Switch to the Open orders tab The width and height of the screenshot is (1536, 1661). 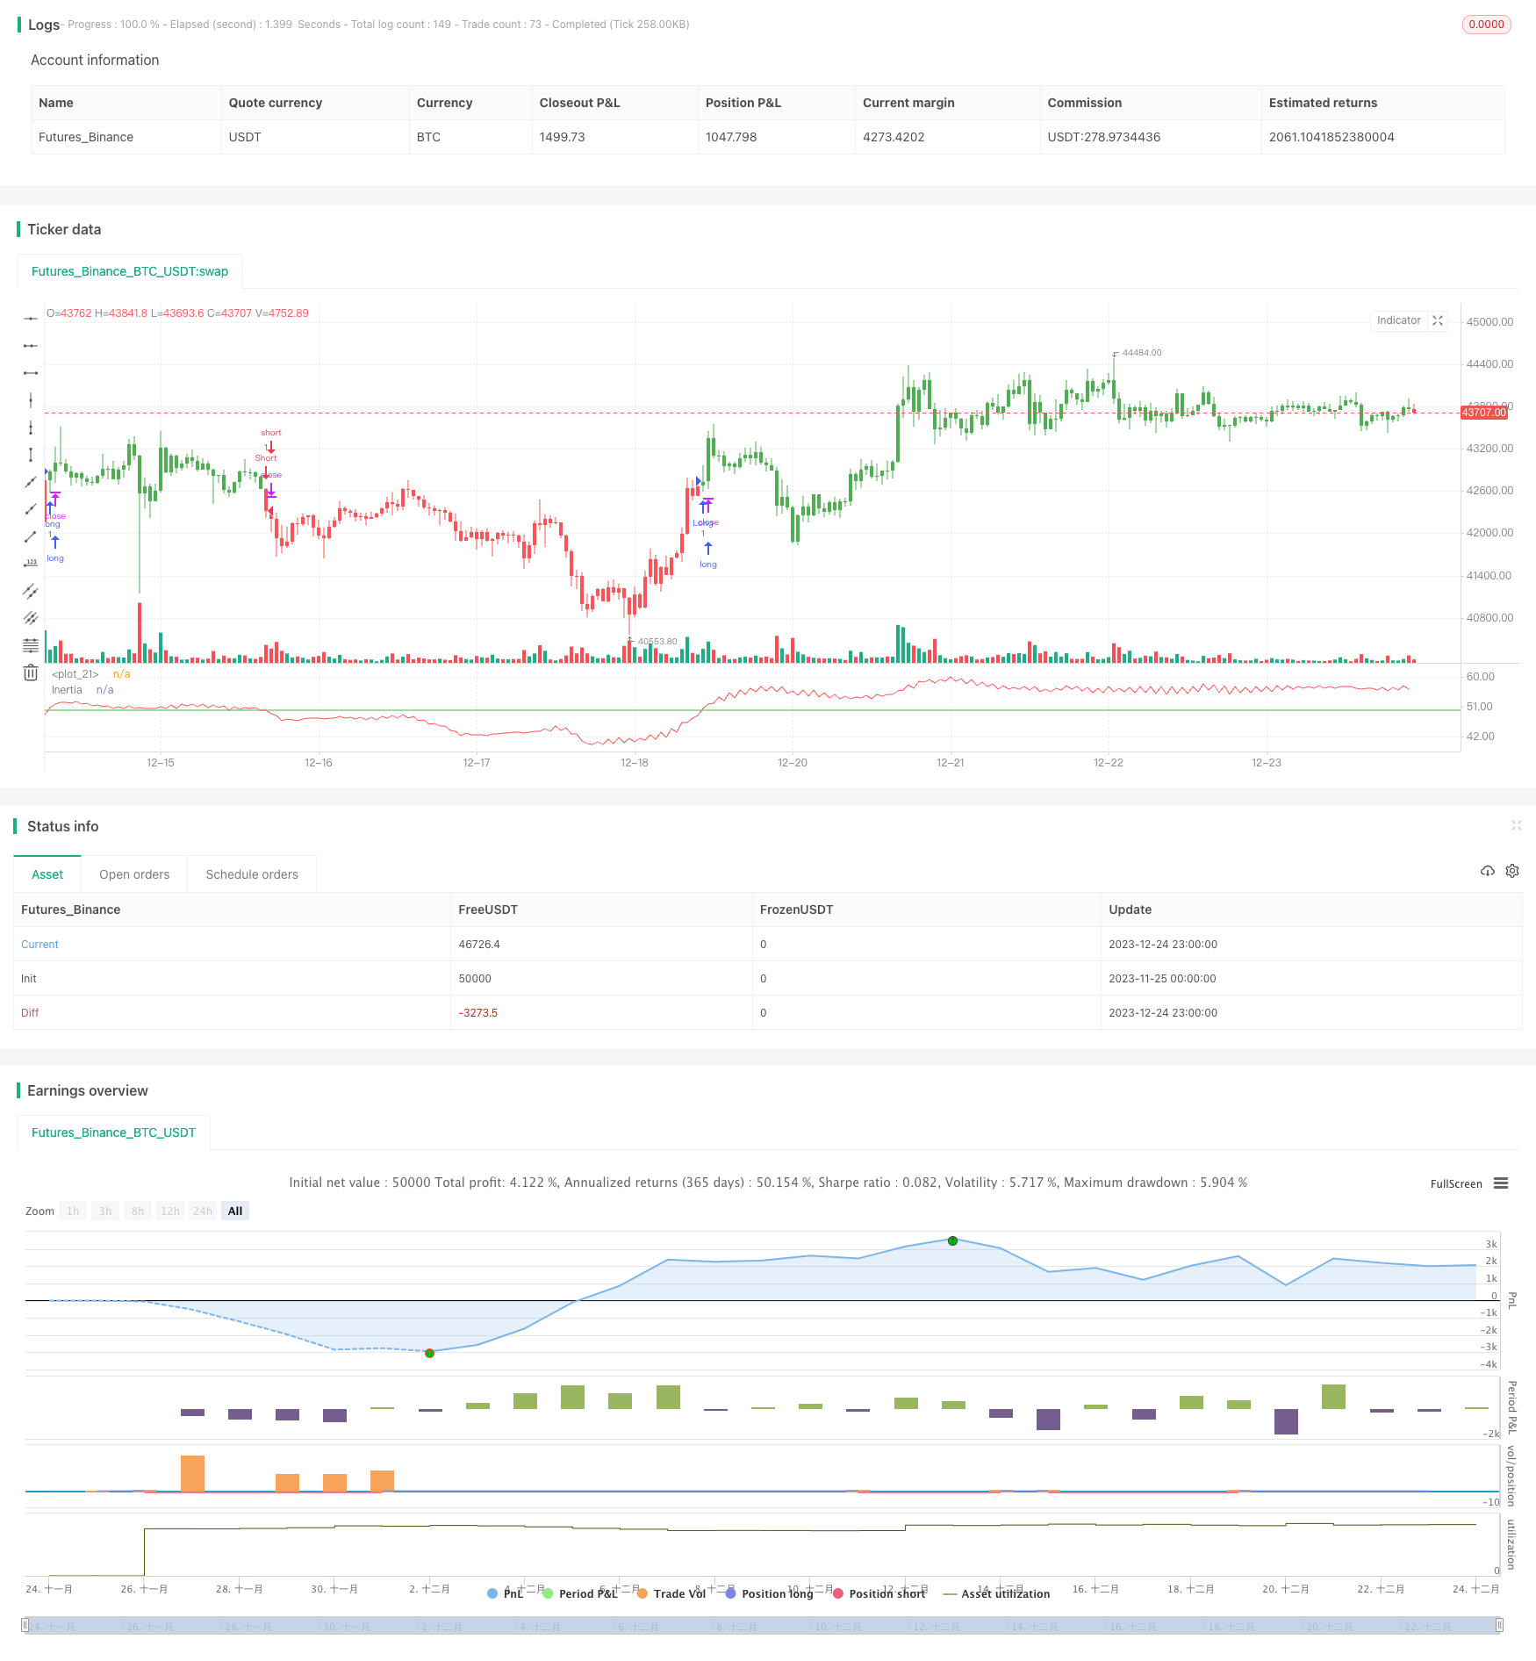coord(134,874)
